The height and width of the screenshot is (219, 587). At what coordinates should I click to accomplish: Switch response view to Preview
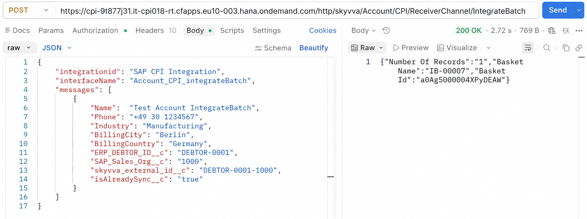(x=411, y=48)
